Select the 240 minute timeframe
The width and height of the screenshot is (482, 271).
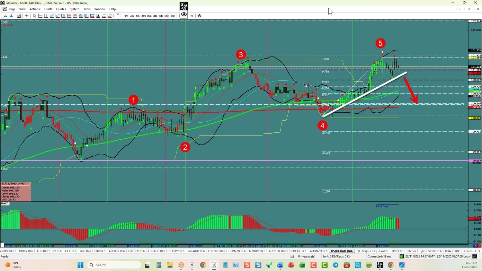click(x=166, y=16)
